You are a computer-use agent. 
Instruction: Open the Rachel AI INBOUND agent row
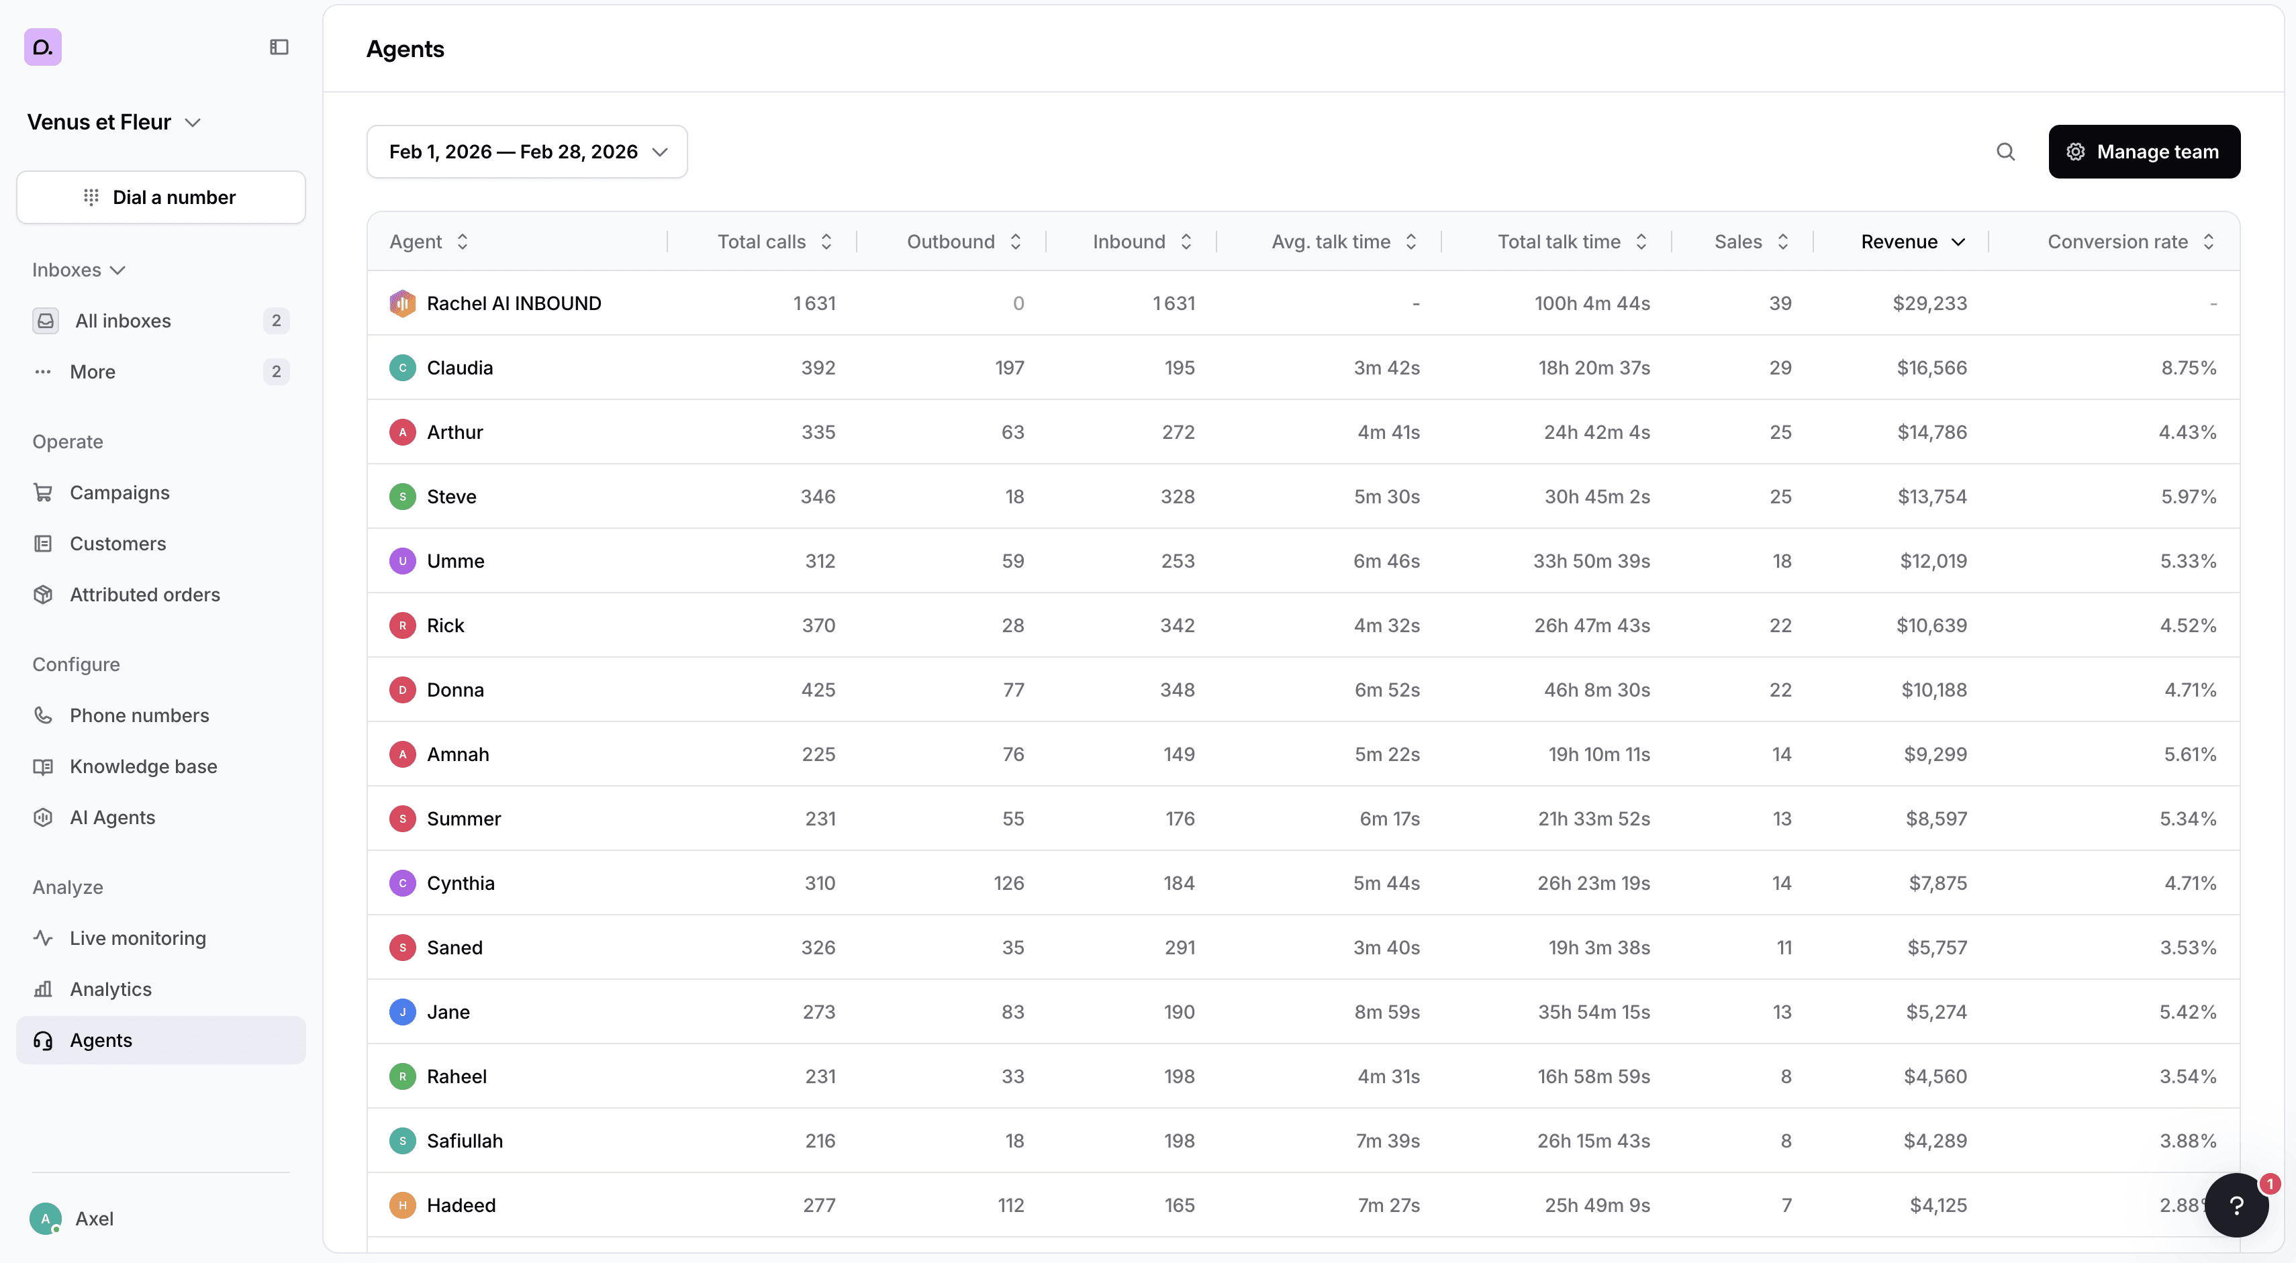tap(514, 304)
